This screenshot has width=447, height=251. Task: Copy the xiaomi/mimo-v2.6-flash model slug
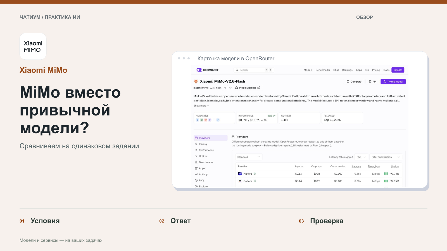click(x=225, y=88)
